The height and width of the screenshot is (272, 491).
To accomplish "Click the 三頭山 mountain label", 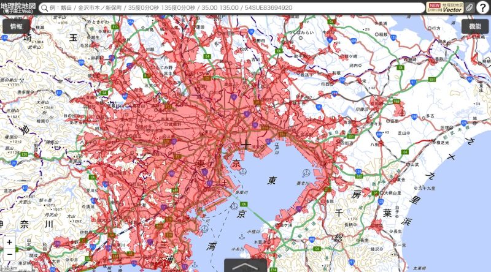I will pyautogui.click(x=13, y=111).
